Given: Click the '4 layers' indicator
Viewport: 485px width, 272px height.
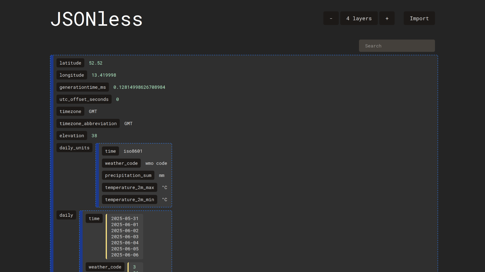Looking at the screenshot, I should [359, 18].
